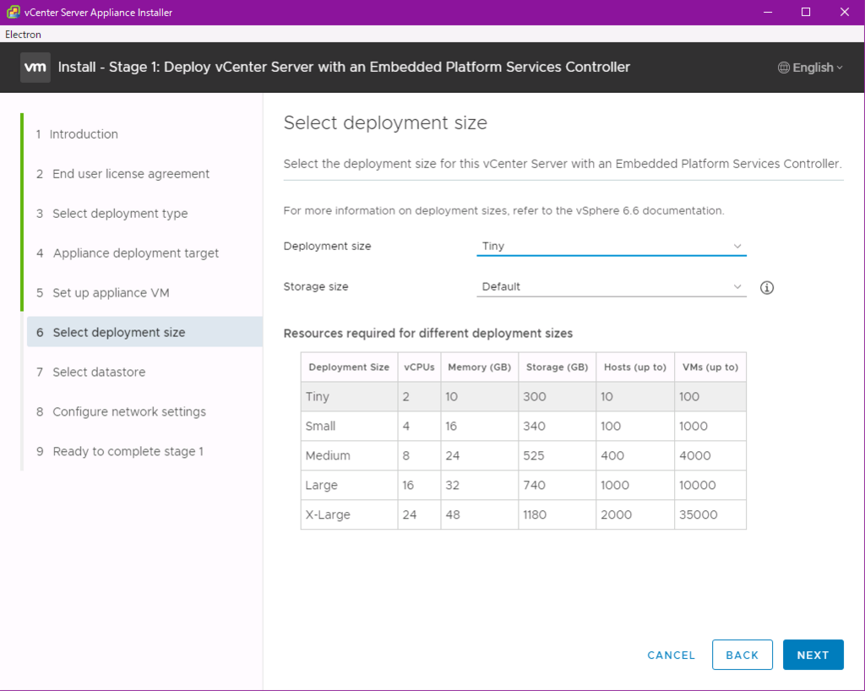Close the vCenter installer window
865x691 pixels.
pos(845,12)
